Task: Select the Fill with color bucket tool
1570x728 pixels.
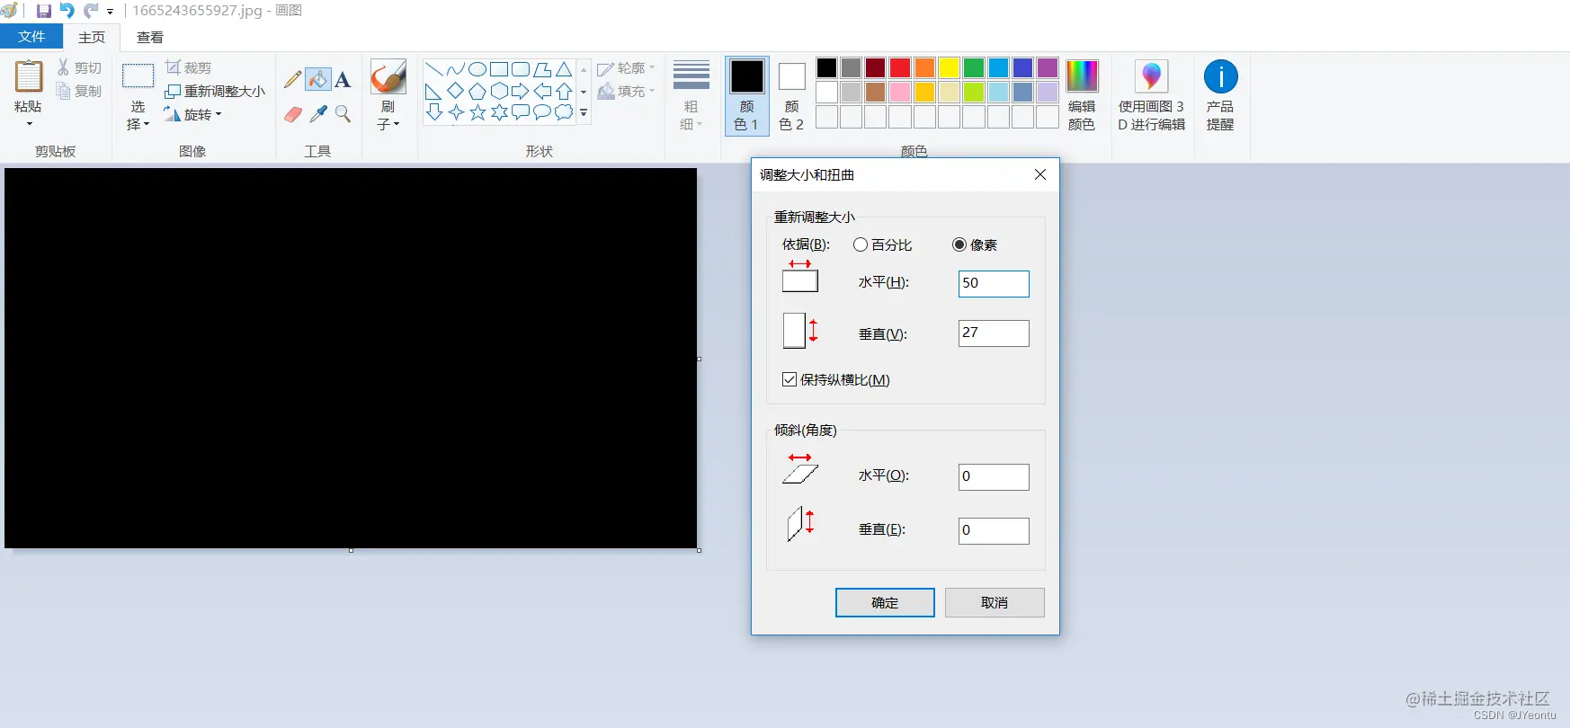Action: (318, 79)
